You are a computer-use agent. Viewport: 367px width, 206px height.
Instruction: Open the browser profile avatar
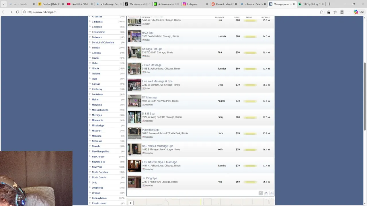tap(342, 12)
